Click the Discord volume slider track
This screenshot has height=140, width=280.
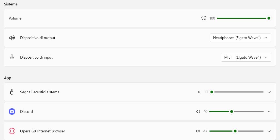point(237,112)
